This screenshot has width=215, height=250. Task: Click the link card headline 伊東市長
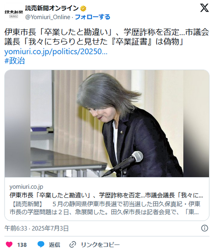pos(106,195)
